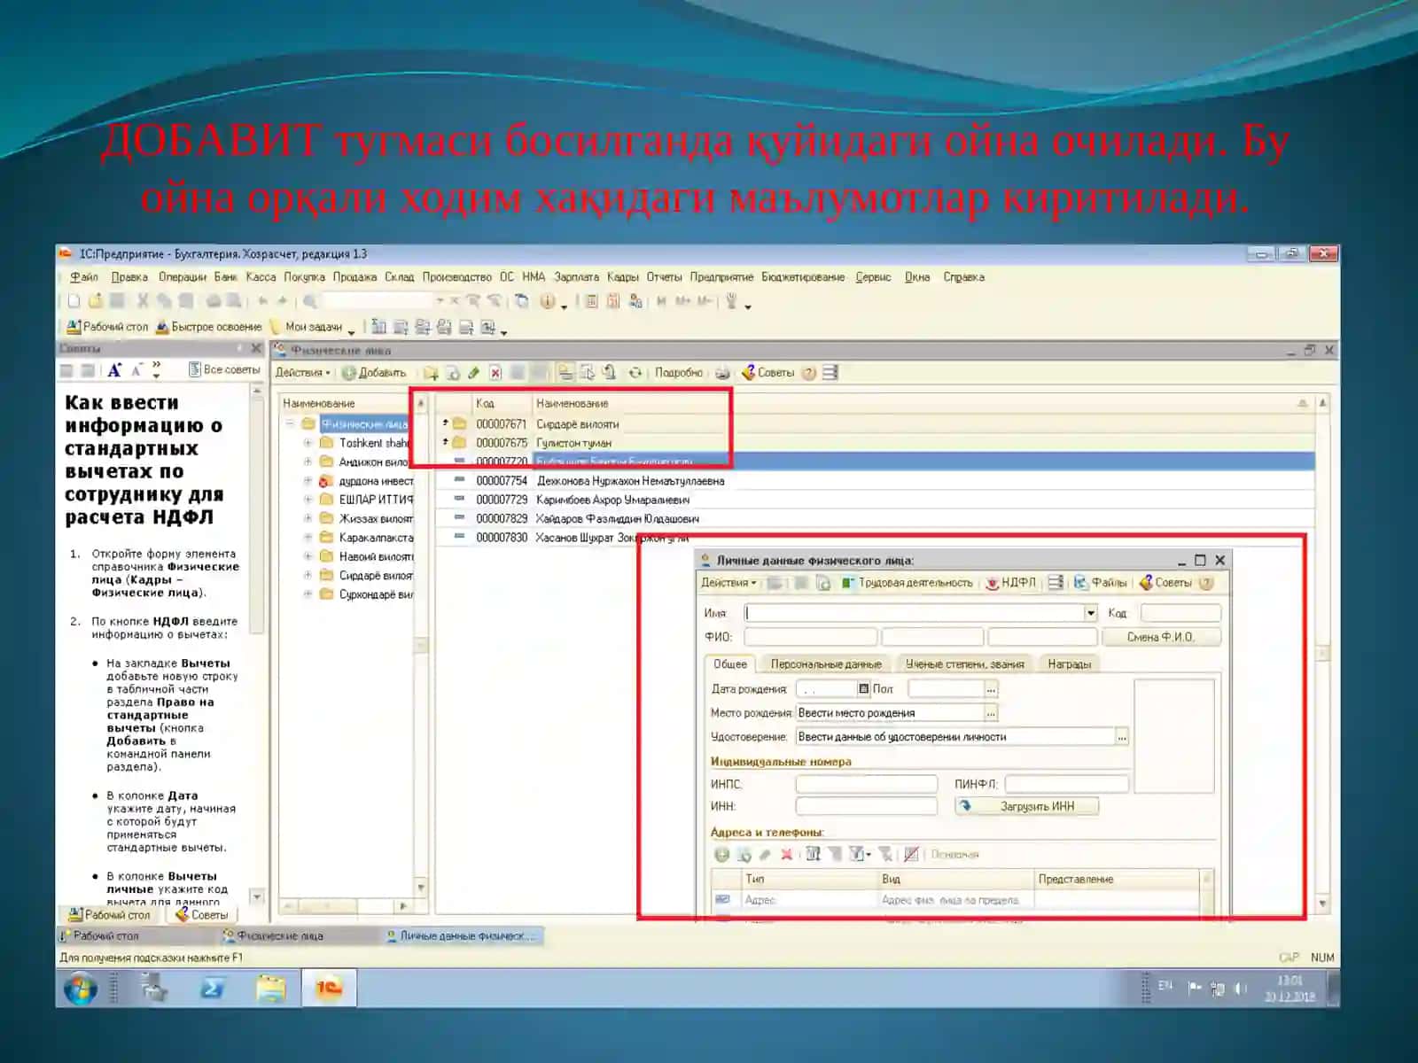The image size is (1418, 1063).
Task: Open the calendar picker for Дата рождения
Action: coord(863,689)
